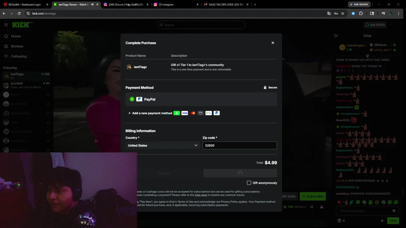The width and height of the screenshot is (406, 228).
Task: Open the chat shop icon
Action: (x=339, y=221)
